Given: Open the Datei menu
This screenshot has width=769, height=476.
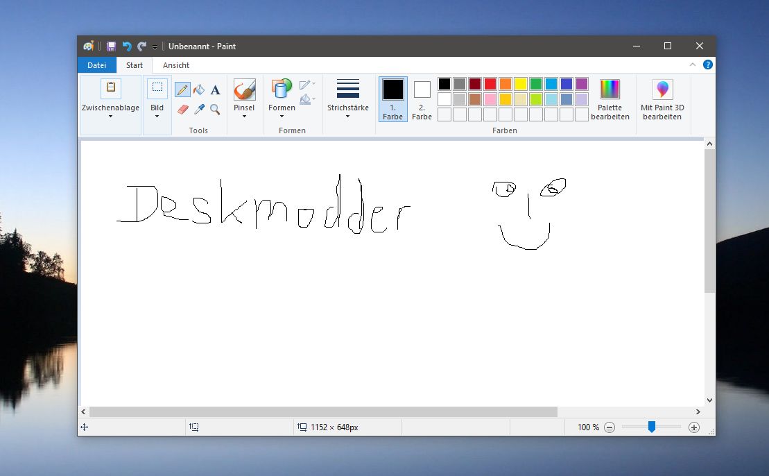Looking at the screenshot, I should (96, 65).
